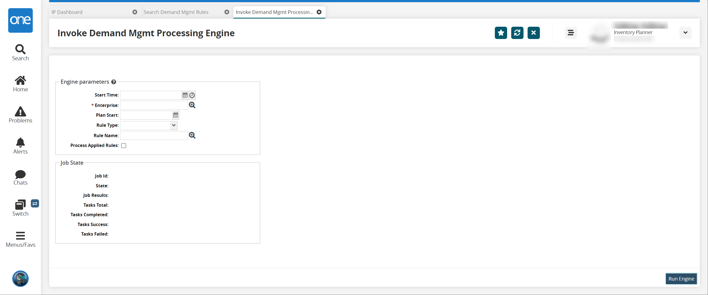This screenshot has width=708, height=295.
Task: Click Engine parameters help question icon
Action: [114, 82]
